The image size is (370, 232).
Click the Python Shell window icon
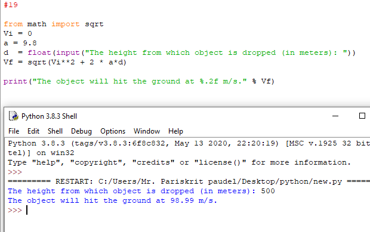(x=14, y=116)
